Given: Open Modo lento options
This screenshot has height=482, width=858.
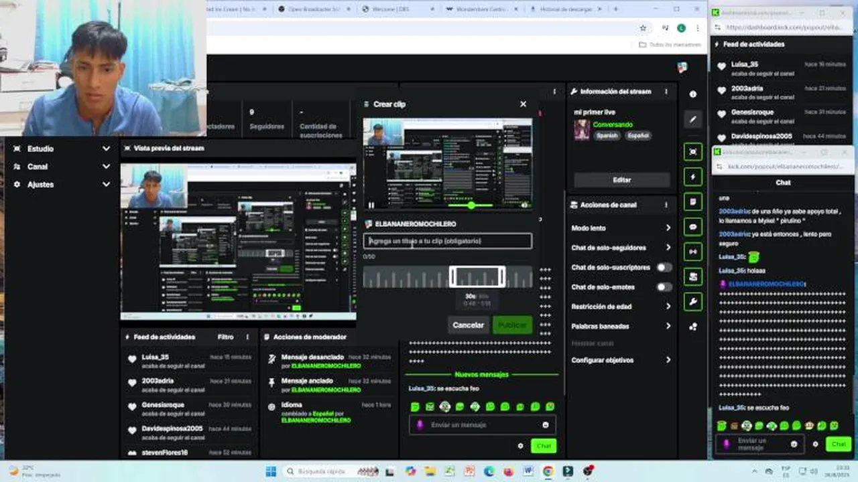Looking at the screenshot, I should (621, 228).
